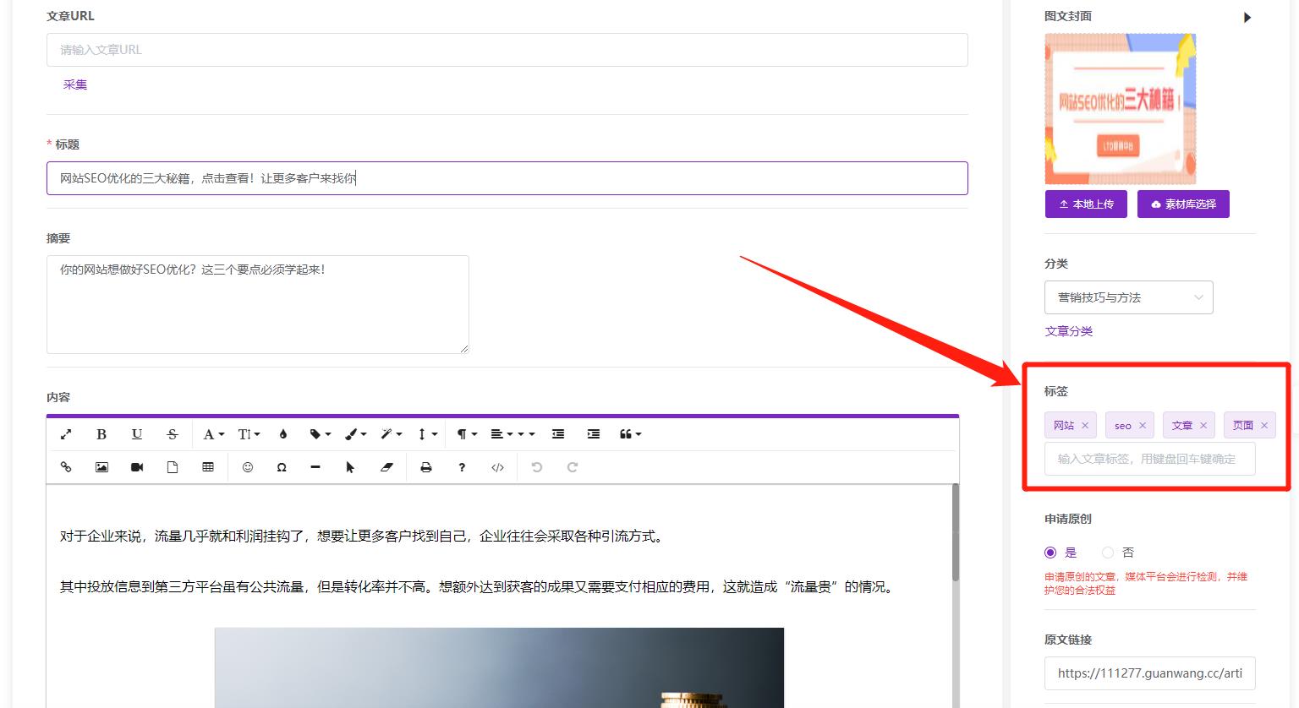This screenshot has width=1299, height=708.
Task: Open special characters omega icon
Action: tap(282, 467)
